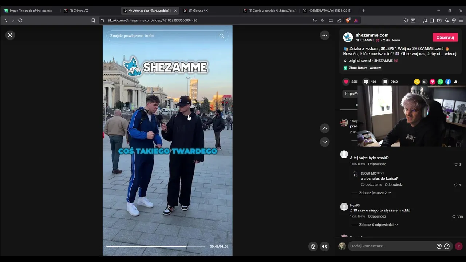This screenshot has width=466, height=262.
Task: Follow shezamme.com with Obserwuj button
Action: coord(445,37)
